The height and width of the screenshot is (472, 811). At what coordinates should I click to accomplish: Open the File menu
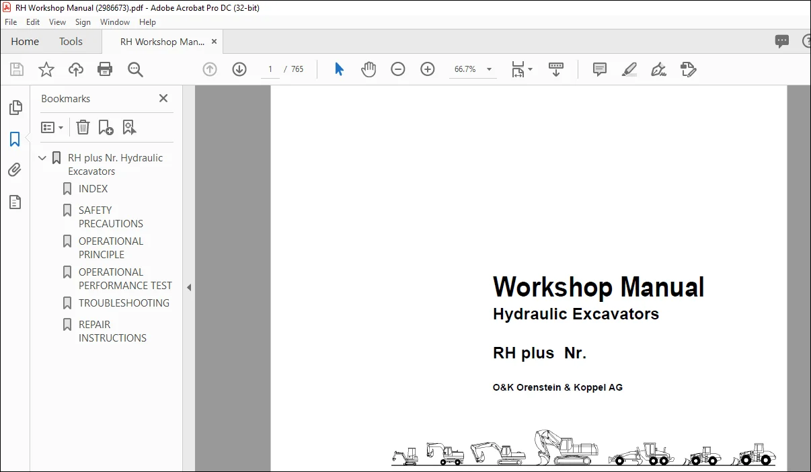(x=11, y=22)
